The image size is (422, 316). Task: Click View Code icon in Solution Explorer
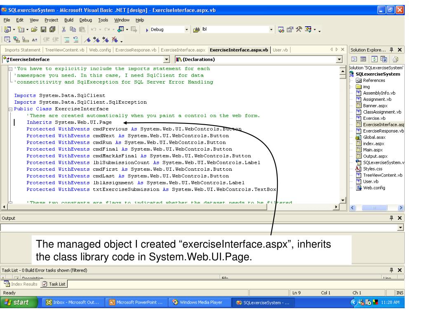[x=354, y=59]
